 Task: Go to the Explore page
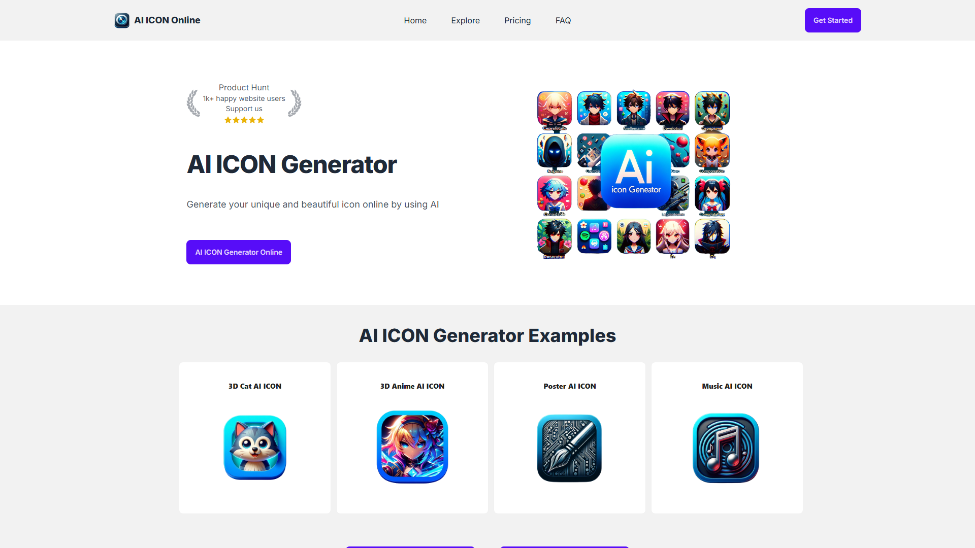click(x=466, y=20)
